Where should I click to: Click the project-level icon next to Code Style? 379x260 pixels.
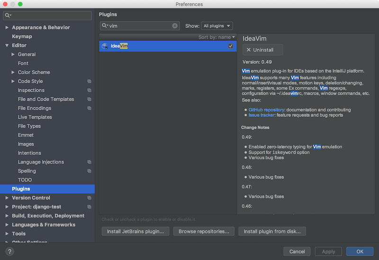(89, 81)
